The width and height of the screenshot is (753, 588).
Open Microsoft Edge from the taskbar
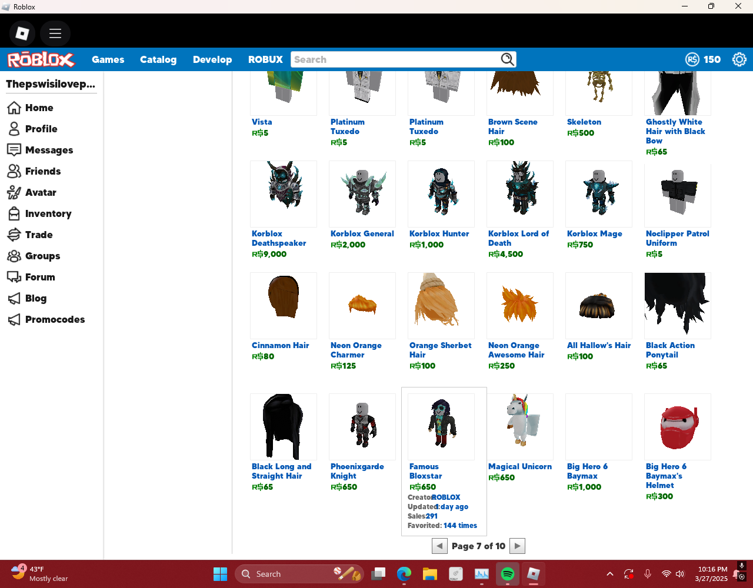[404, 574]
